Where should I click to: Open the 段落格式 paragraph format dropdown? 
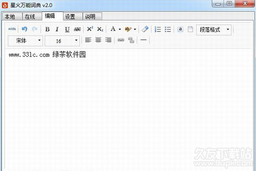pos(214,30)
